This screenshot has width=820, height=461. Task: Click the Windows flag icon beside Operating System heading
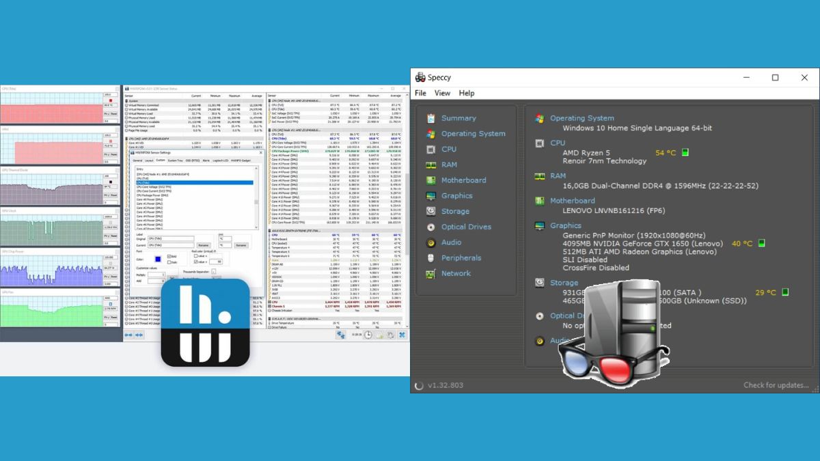(540, 118)
